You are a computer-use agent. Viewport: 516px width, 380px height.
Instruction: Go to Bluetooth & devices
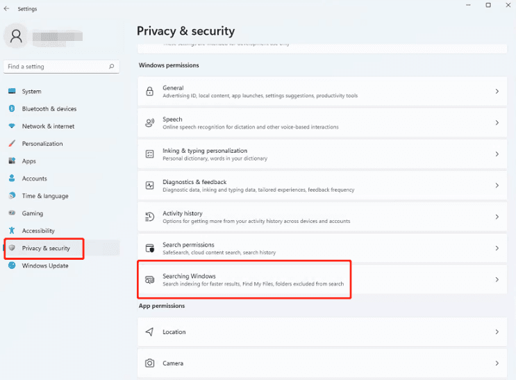point(62,108)
